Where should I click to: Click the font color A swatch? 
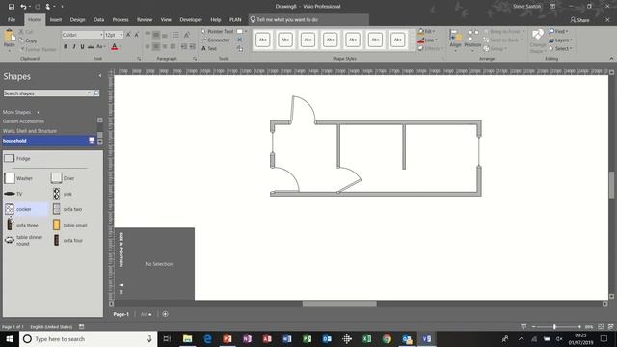114,47
